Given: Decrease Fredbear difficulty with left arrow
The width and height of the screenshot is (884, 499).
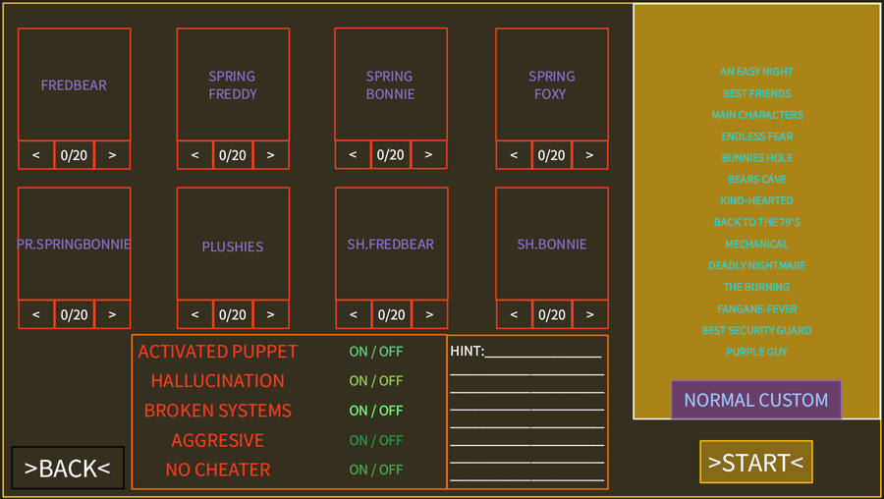Looking at the screenshot, I should point(36,155).
